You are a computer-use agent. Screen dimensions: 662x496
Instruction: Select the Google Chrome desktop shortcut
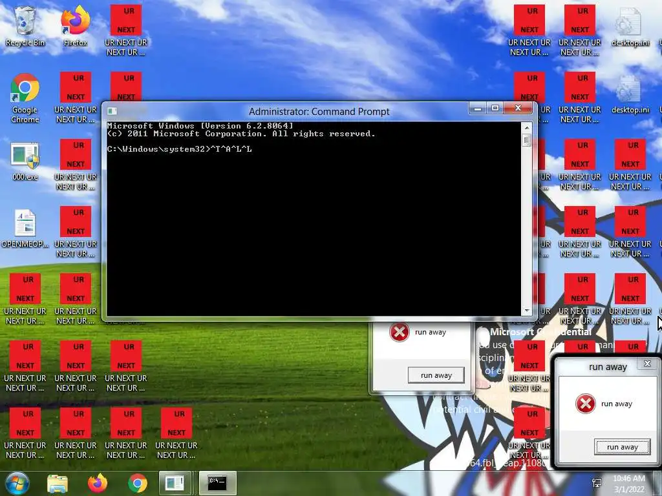25,98
